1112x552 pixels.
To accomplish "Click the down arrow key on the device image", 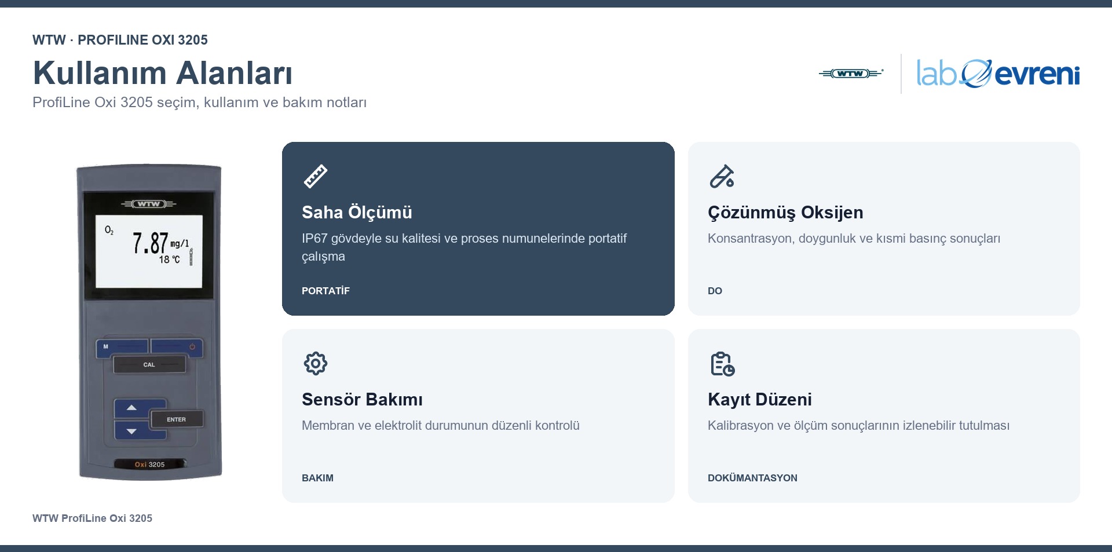I will click(132, 431).
